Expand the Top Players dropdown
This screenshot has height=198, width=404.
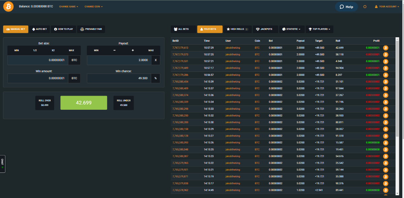click(x=319, y=29)
